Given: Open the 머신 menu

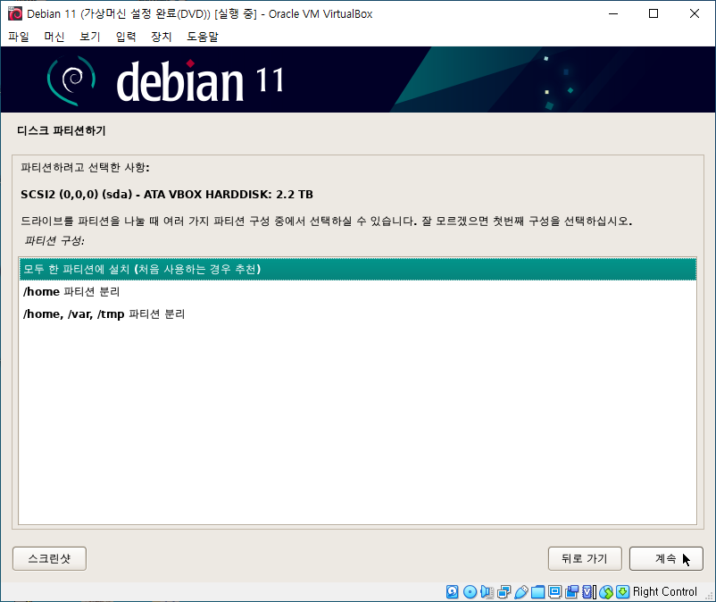Looking at the screenshot, I should (54, 37).
